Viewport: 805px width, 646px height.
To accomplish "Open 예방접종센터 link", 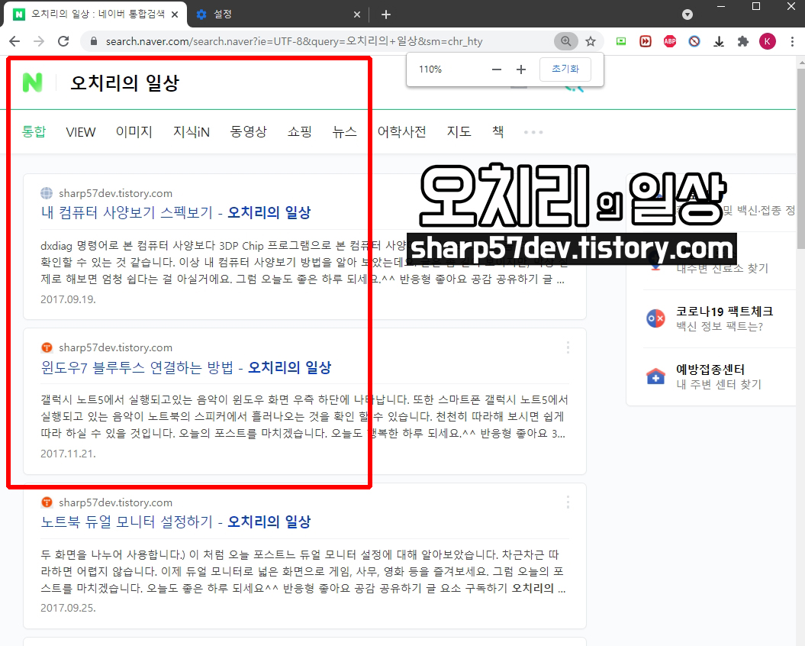I will coord(710,369).
